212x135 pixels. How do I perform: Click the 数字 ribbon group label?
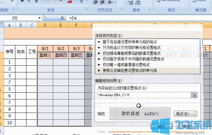pos(136,10)
